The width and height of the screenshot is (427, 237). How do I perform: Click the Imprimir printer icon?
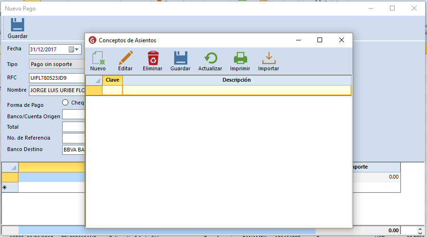[x=240, y=61]
